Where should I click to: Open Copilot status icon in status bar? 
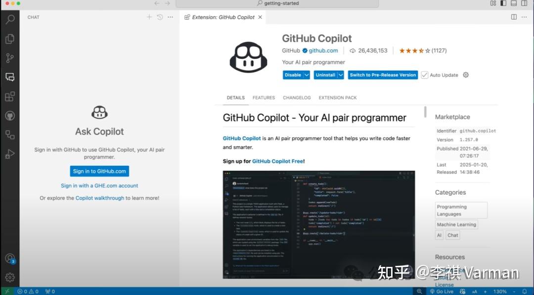coord(462,291)
